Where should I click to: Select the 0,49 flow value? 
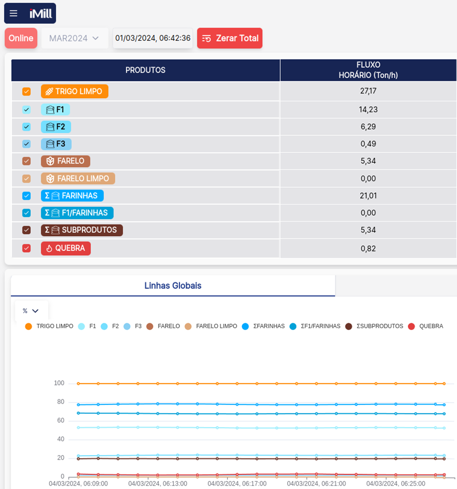click(x=368, y=144)
